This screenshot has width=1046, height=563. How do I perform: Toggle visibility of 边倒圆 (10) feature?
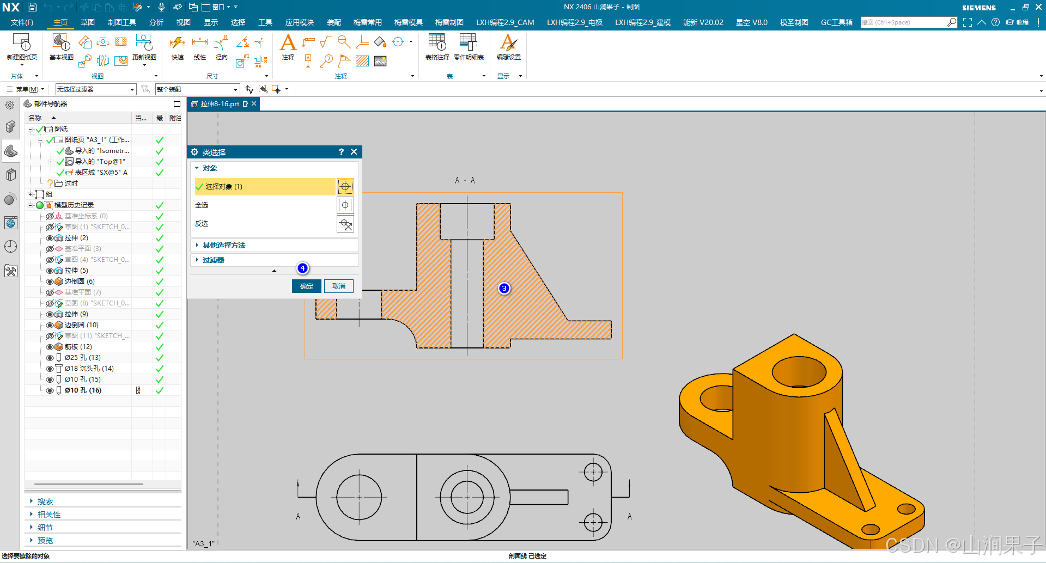(x=50, y=325)
